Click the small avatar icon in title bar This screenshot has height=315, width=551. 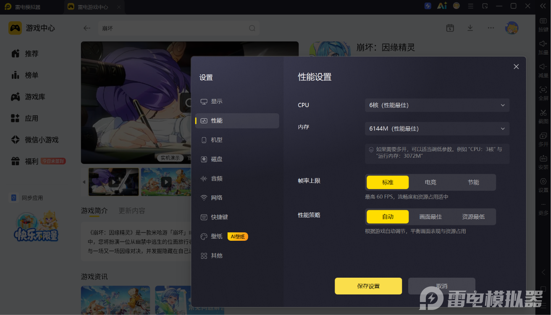456,6
